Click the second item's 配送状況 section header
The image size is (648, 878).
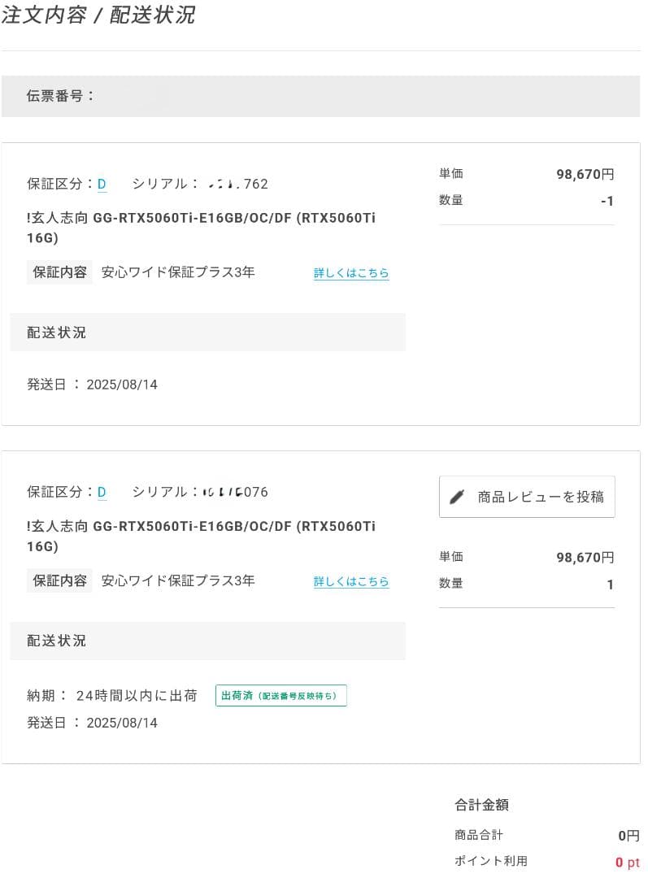pyautogui.click(x=56, y=640)
